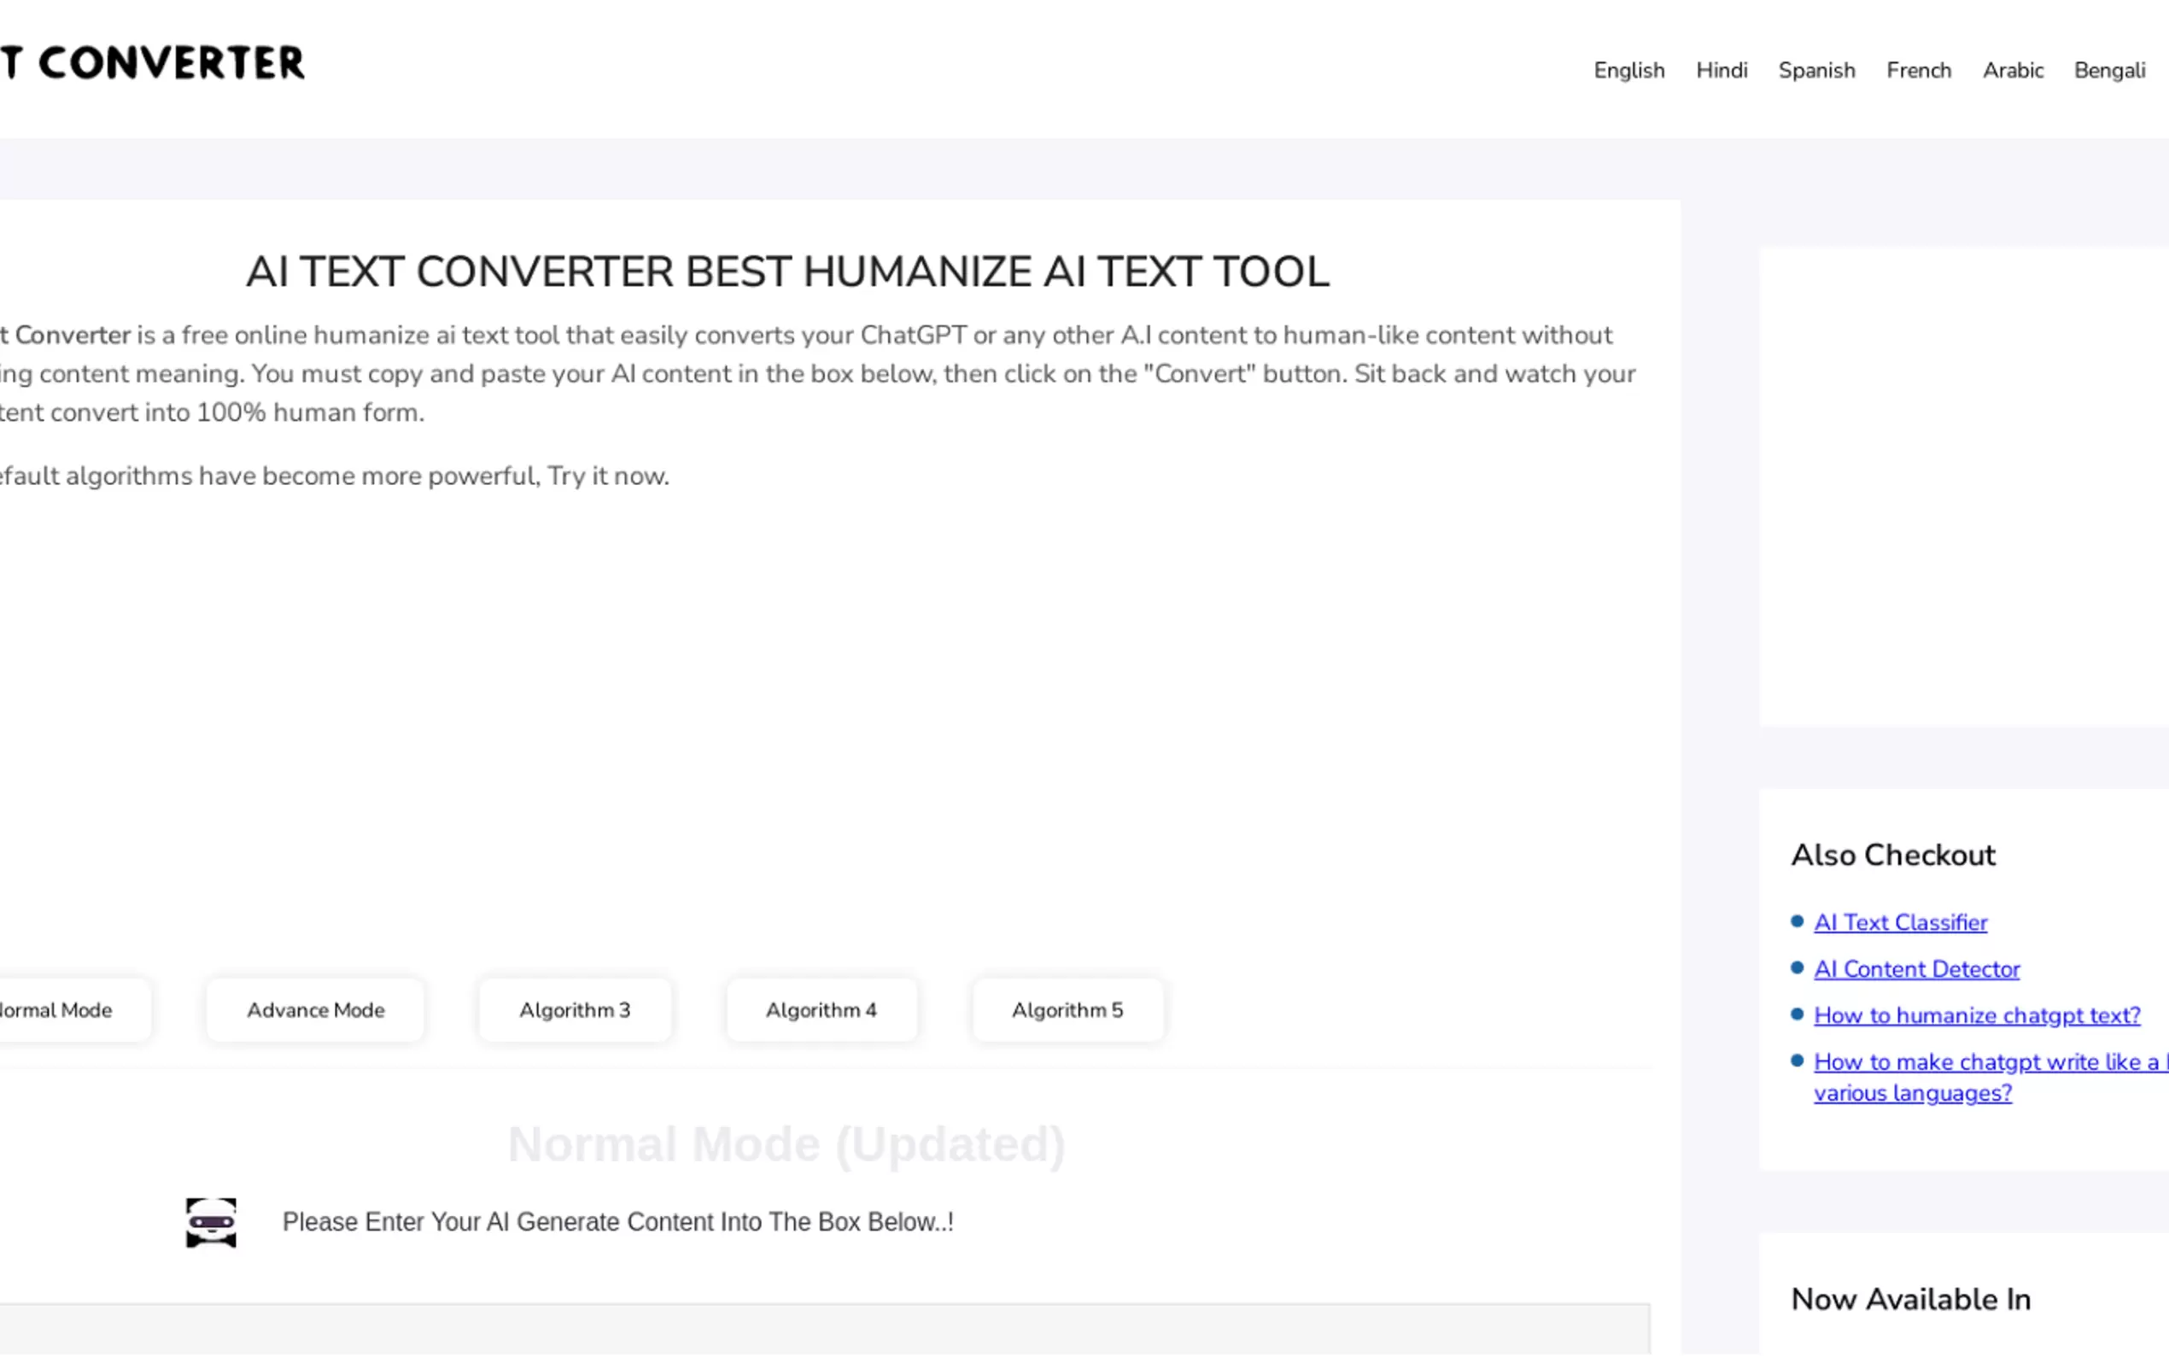Open the Algorithm 4 tab
This screenshot has width=2169, height=1356.
click(821, 1010)
